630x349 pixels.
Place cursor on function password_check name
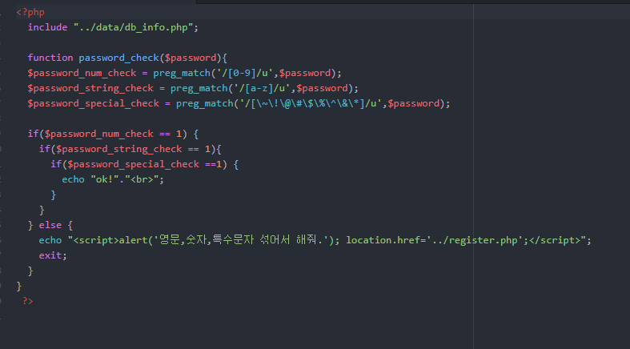point(118,58)
